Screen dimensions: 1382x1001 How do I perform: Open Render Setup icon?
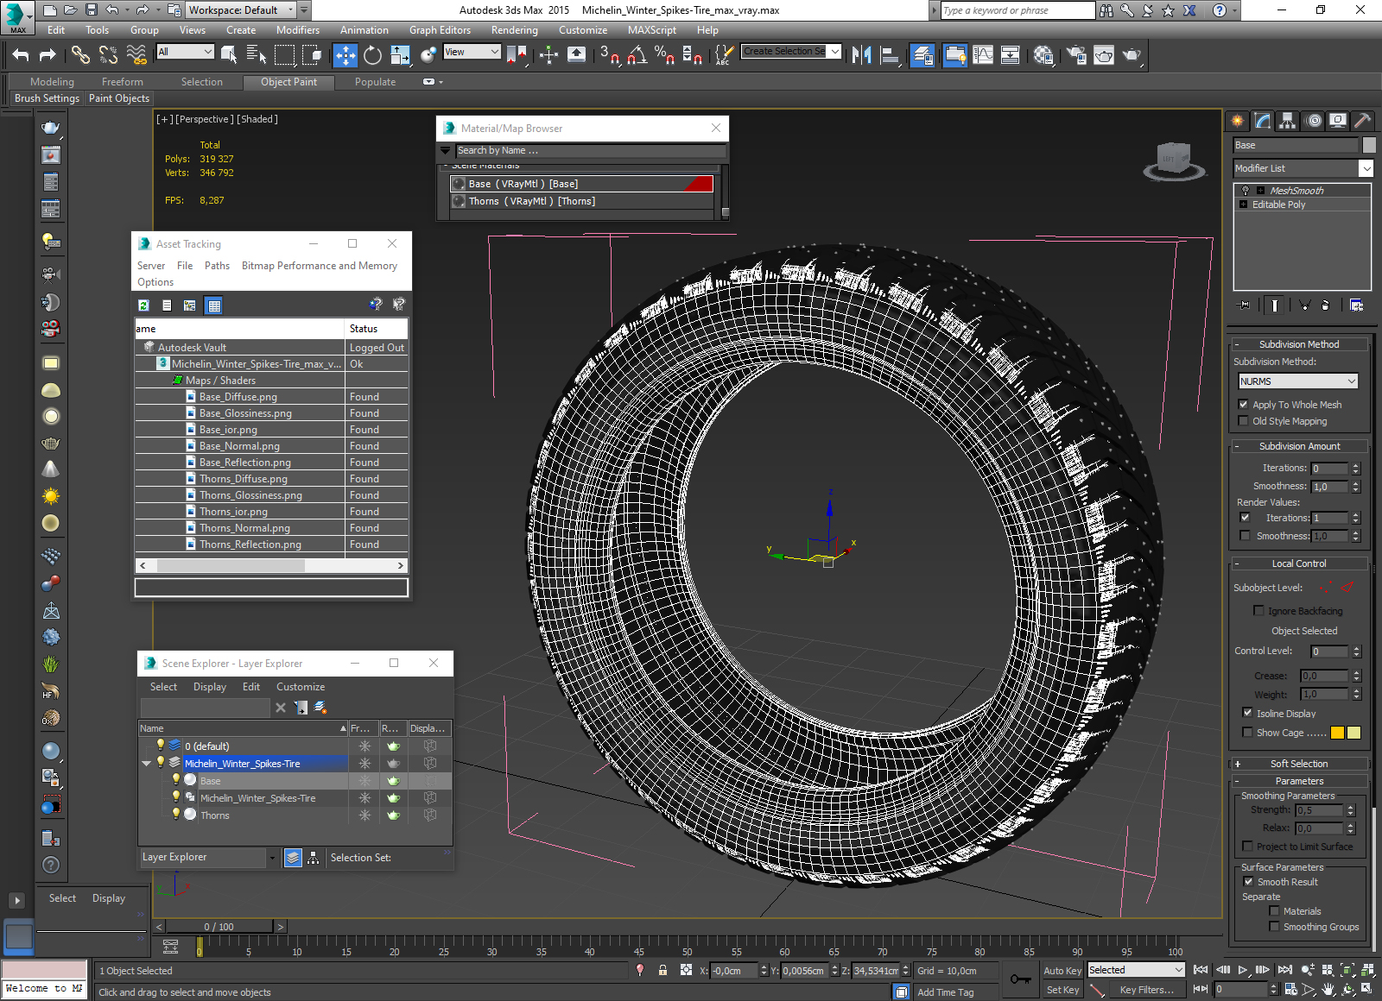1076,55
